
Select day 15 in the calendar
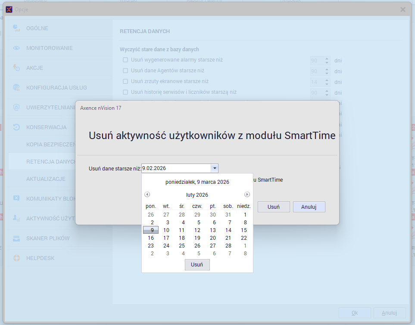[245, 230]
